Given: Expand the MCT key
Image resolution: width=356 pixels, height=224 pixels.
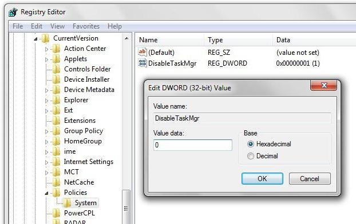Looking at the screenshot, I should (46, 173).
